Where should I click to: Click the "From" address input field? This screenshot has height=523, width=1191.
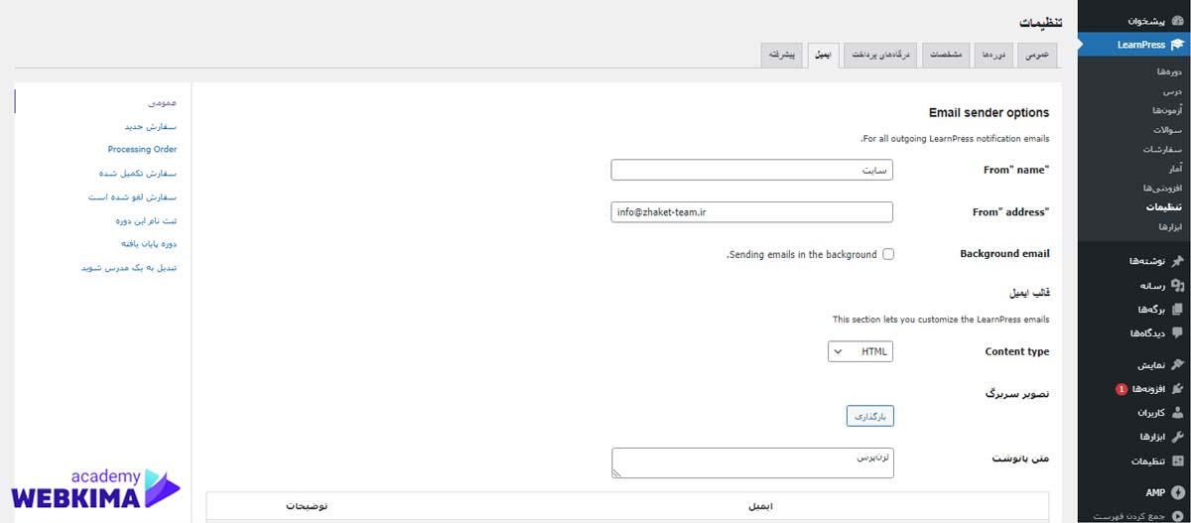tap(752, 211)
